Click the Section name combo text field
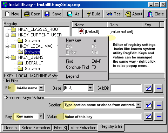168x133 pixels. [x=100, y=105]
